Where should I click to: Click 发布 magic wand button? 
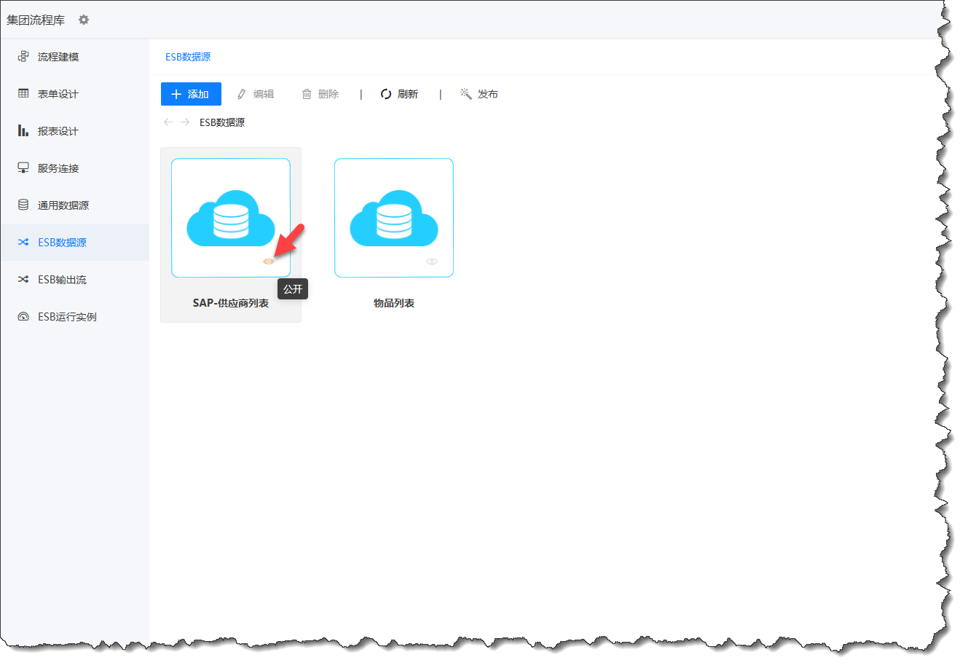tap(479, 94)
